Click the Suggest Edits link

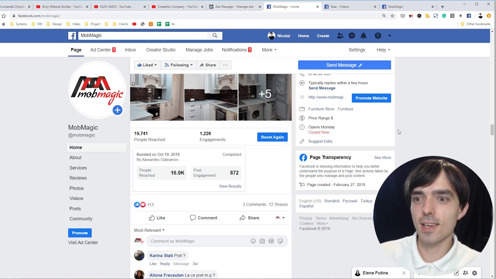pyautogui.click(x=320, y=141)
